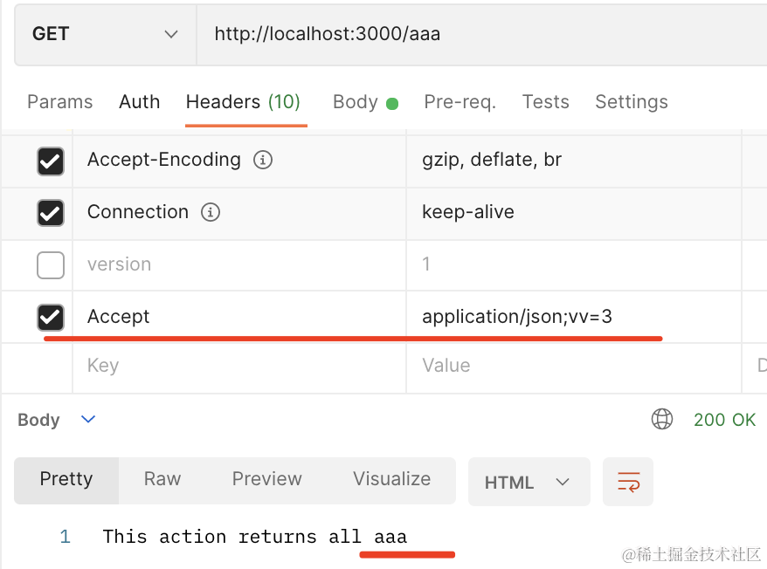Open the GET method dropdown
Screen dimensions: 767x569
click(105, 34)
